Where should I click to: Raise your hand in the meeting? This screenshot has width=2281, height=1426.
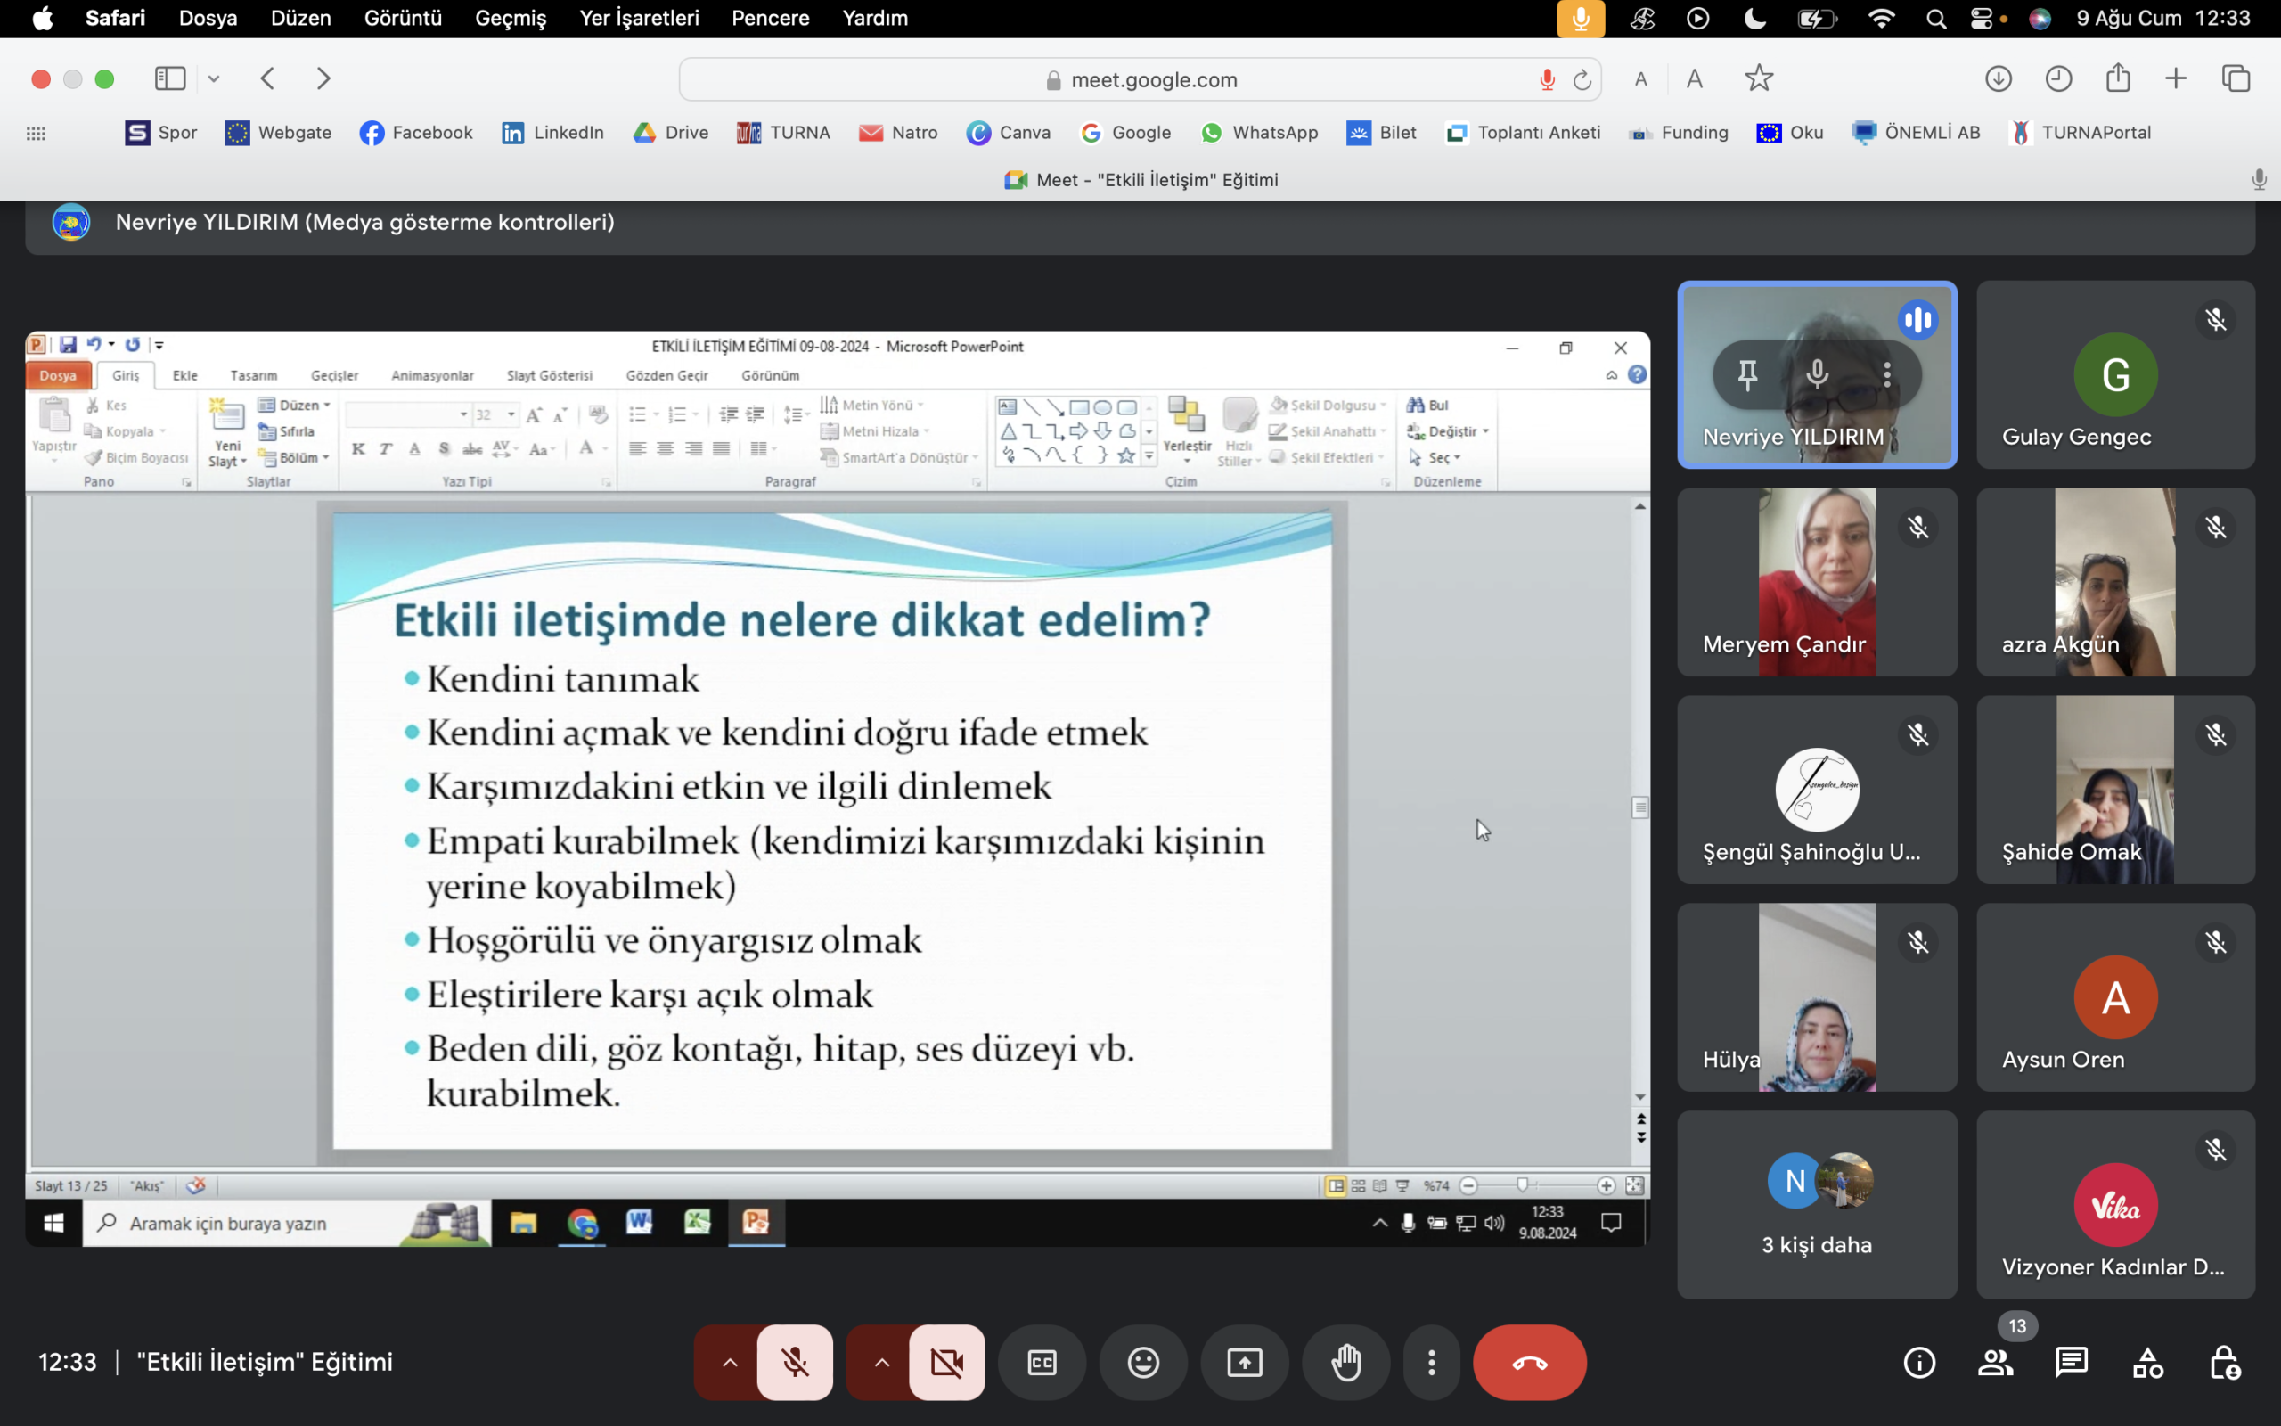click(1345, 1362)
